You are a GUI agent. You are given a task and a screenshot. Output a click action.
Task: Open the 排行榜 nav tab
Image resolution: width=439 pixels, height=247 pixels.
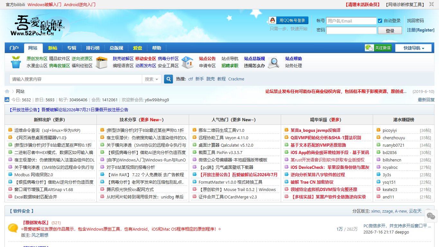[93, 48]
